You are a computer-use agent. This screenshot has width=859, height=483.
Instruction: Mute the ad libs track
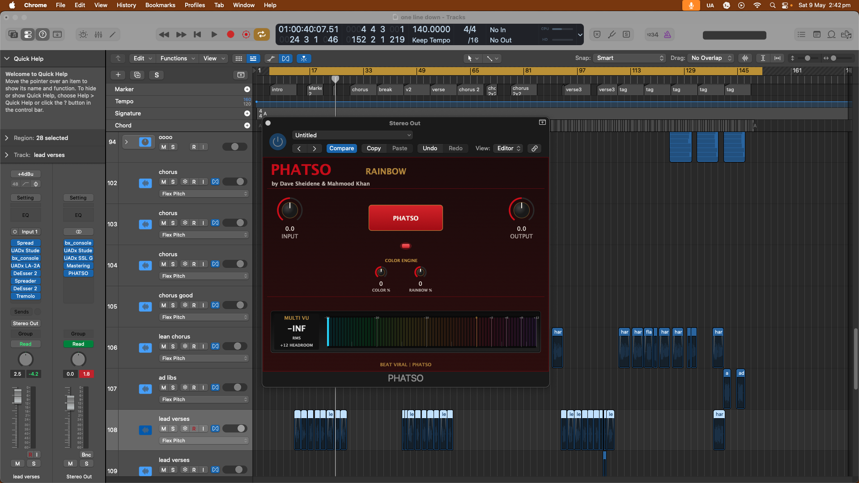point(164,388)
